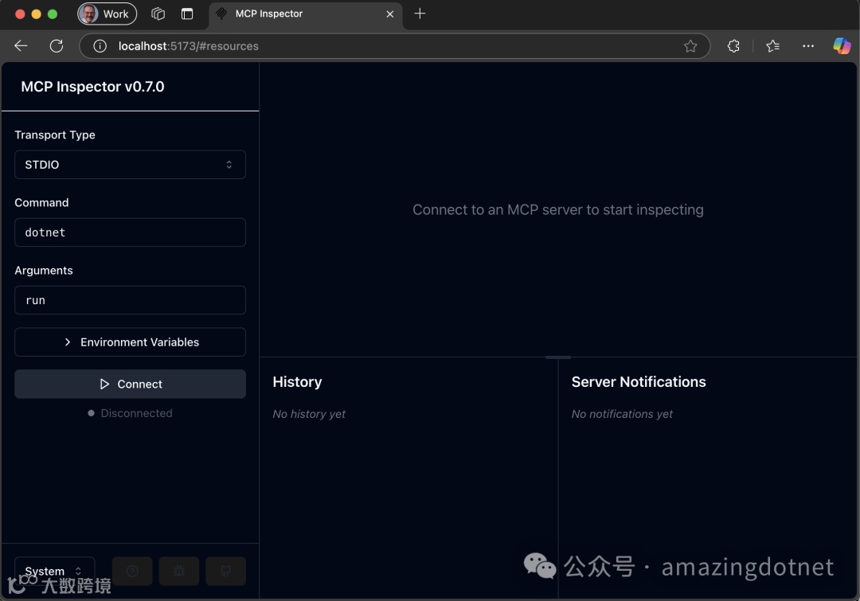Screen dimensions: 860x601
Task: Open the Transport Type STDIO dropdown
Action: click(x=130, y=165)
